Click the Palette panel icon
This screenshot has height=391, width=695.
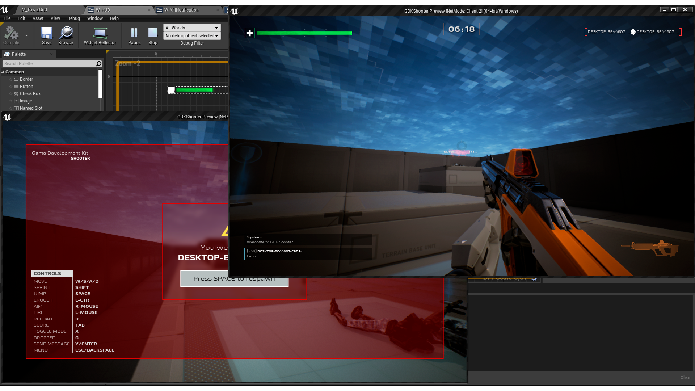point(8,54)
